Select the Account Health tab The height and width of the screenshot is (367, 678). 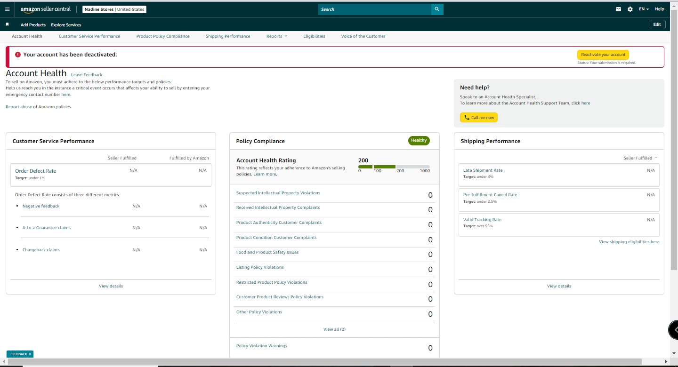tap(27, 36)
